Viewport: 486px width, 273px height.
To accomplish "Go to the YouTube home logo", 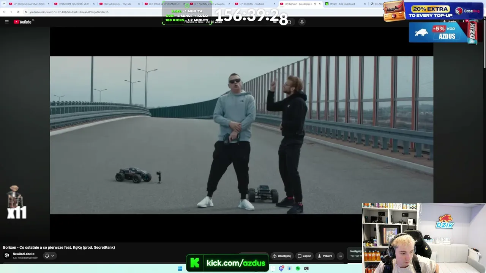I will tap(23, 22).
